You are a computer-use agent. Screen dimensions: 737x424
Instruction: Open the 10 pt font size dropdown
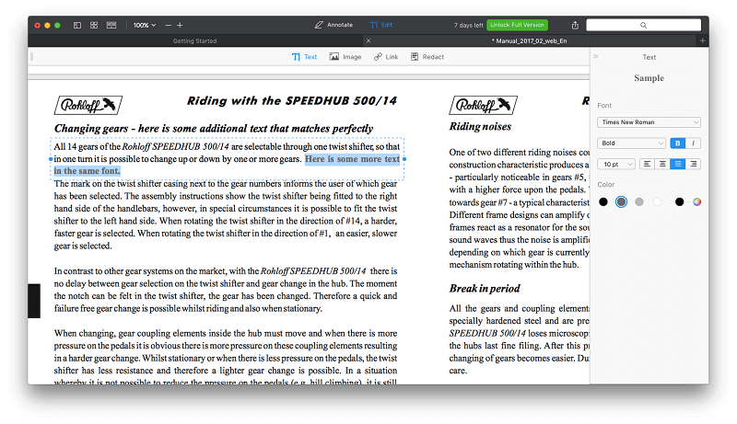click(616, 164)
